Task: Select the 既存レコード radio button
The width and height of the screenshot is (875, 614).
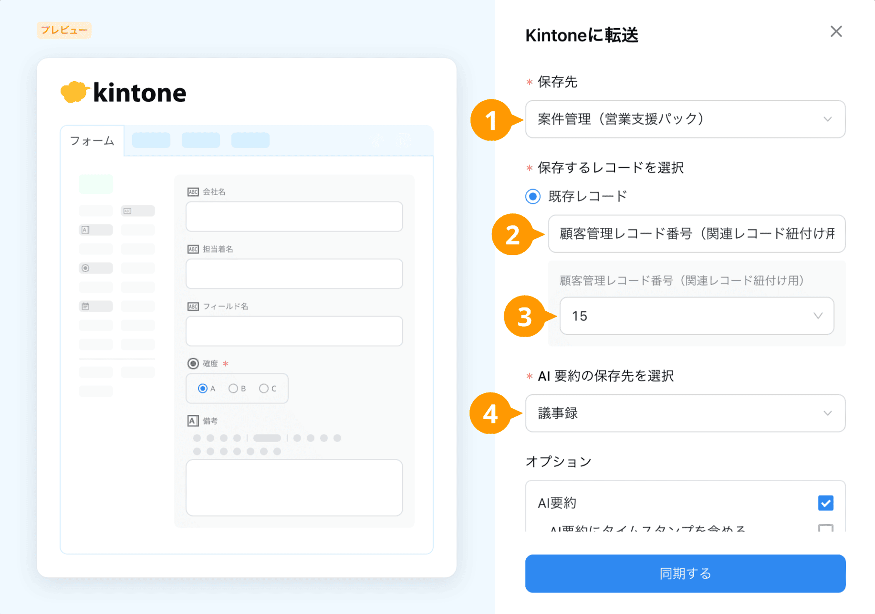Action: [533, 196]
